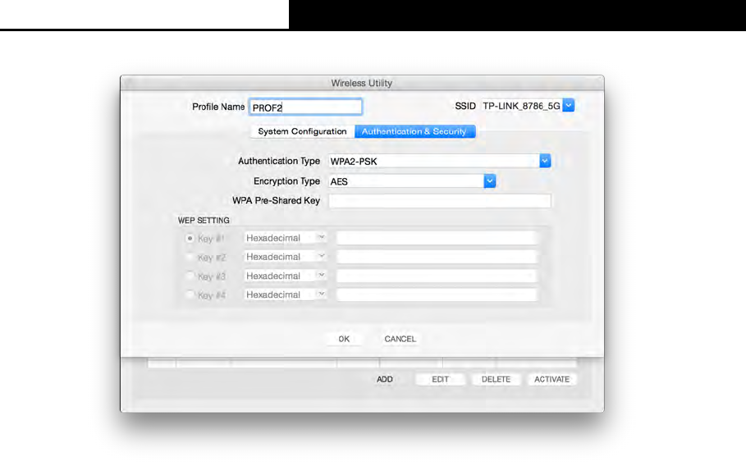Confirm with the OK button

click(x=344, y=339)
